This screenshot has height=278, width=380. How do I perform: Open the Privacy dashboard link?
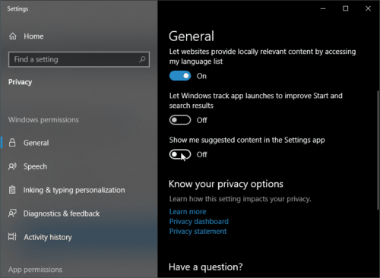tap(199, 222)
